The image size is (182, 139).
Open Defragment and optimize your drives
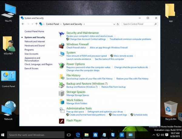pos(105,112)
